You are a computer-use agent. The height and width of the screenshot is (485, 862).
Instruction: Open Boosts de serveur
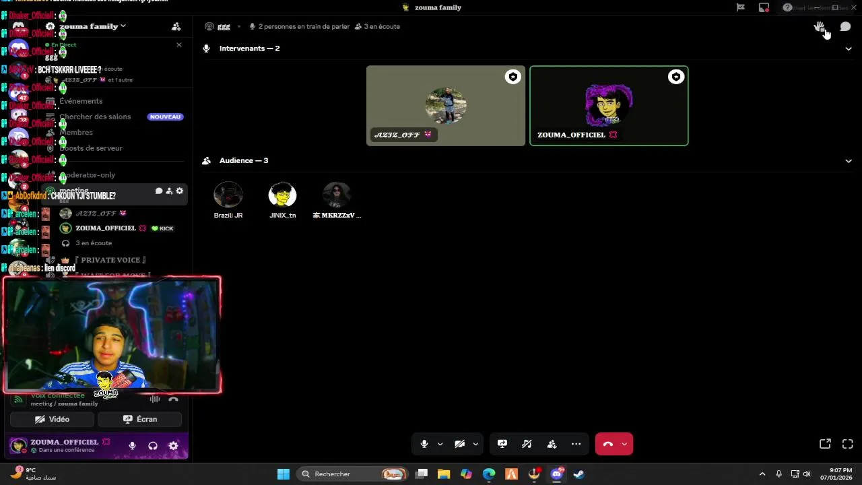coord(90,148)
